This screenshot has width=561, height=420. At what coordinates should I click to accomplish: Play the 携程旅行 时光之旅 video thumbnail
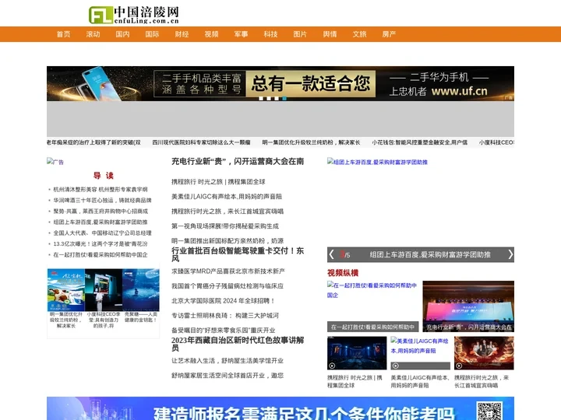[357, 353]
